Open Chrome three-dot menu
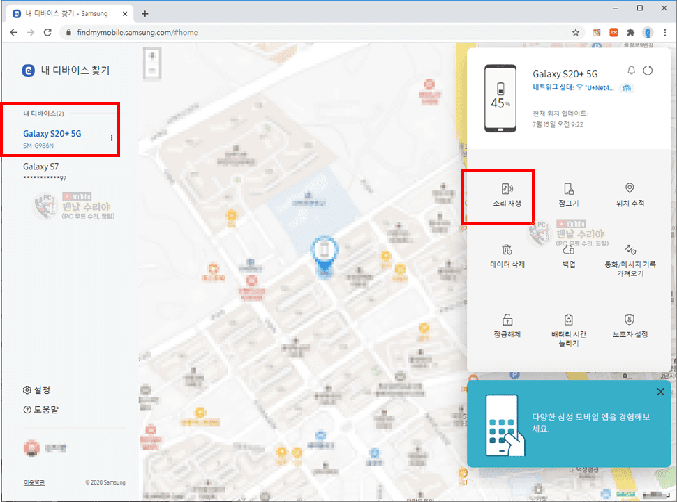677x502 pixels. coord(665,32)
